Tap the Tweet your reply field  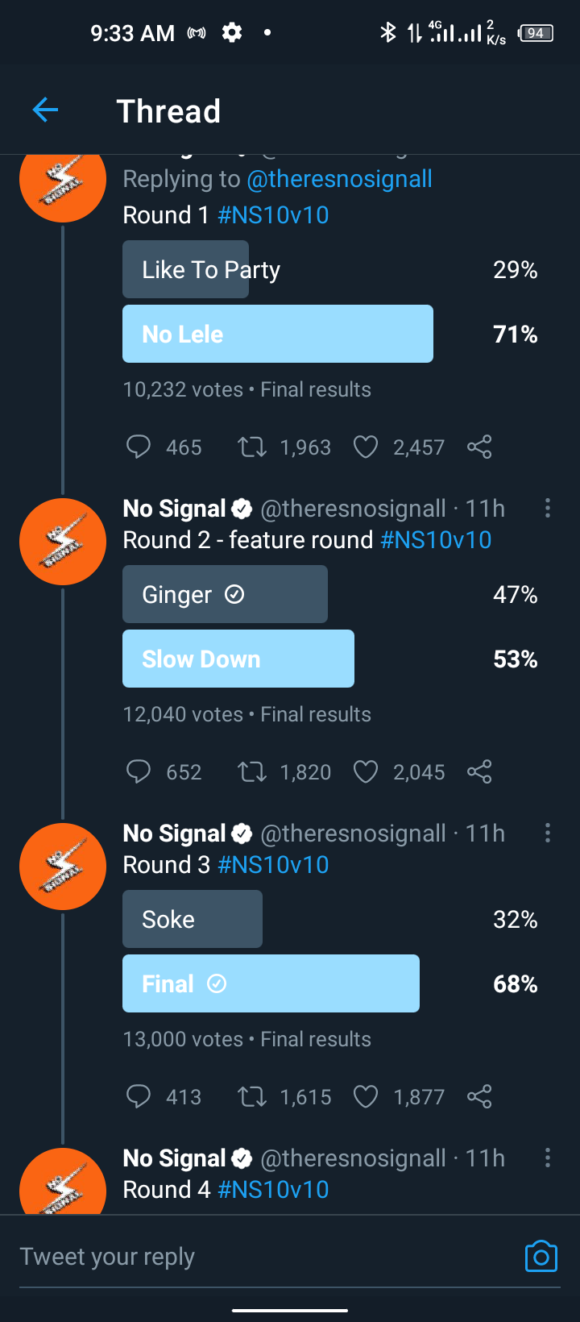pos(266,1256)
